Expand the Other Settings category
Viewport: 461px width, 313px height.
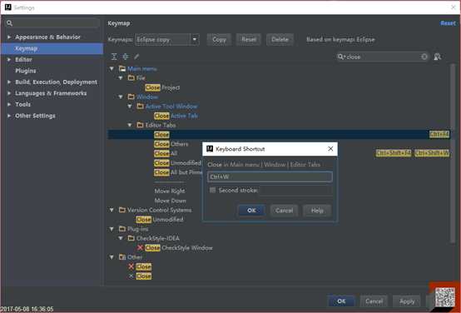(x=9, y=116)
